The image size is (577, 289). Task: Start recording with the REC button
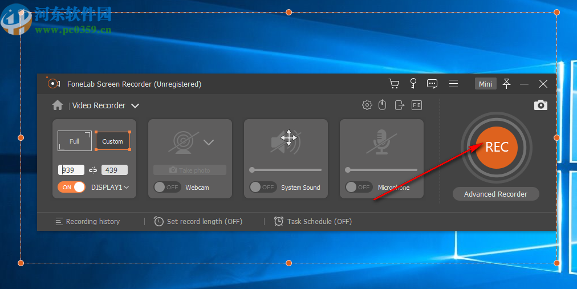click(x=497, y=148)
